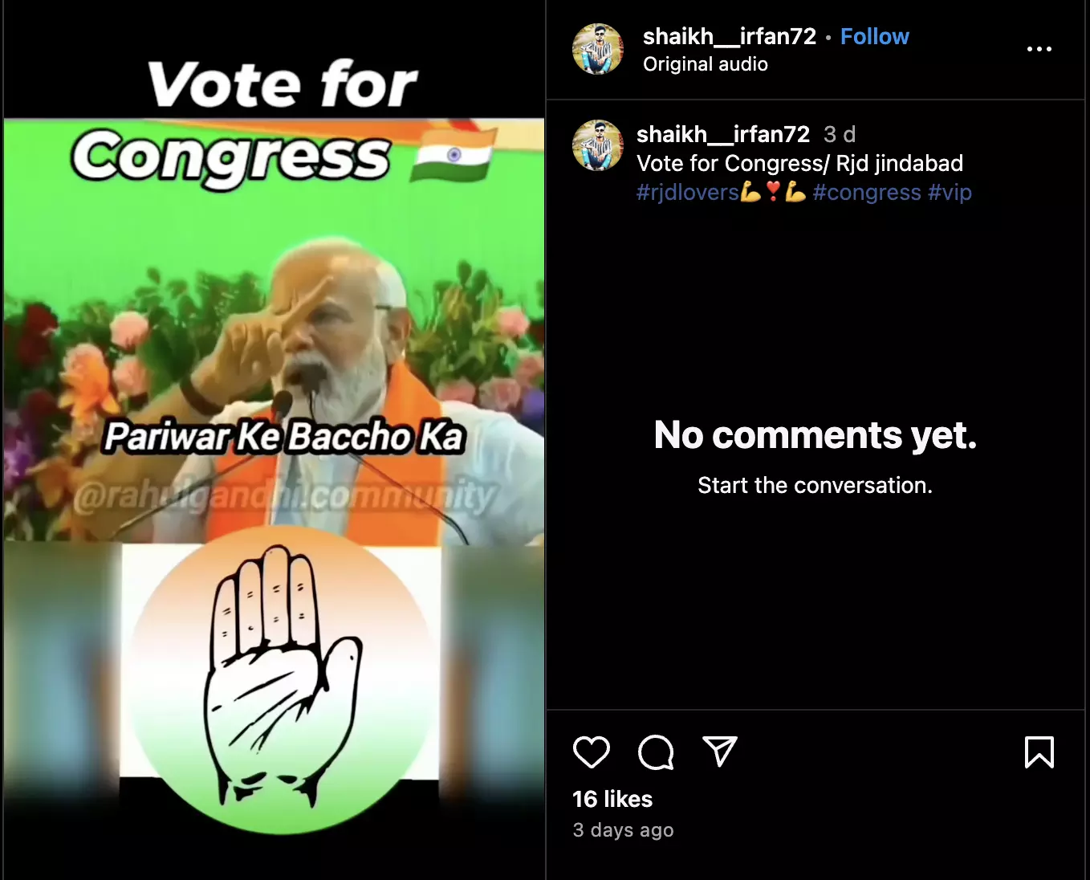Save post with bookmark icon
This screenshot has height=880, width=1090.
point(1039,752)
